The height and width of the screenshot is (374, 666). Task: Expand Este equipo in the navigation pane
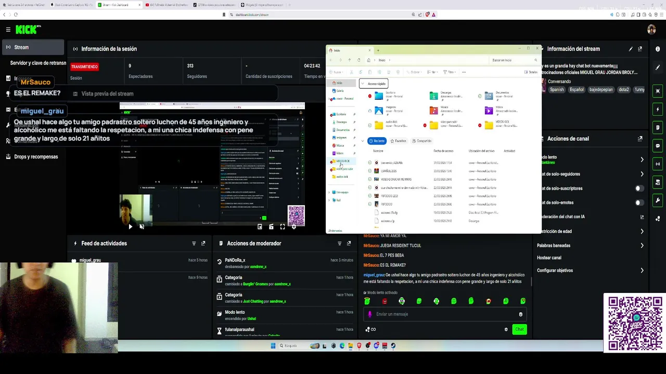click(329, 192)
